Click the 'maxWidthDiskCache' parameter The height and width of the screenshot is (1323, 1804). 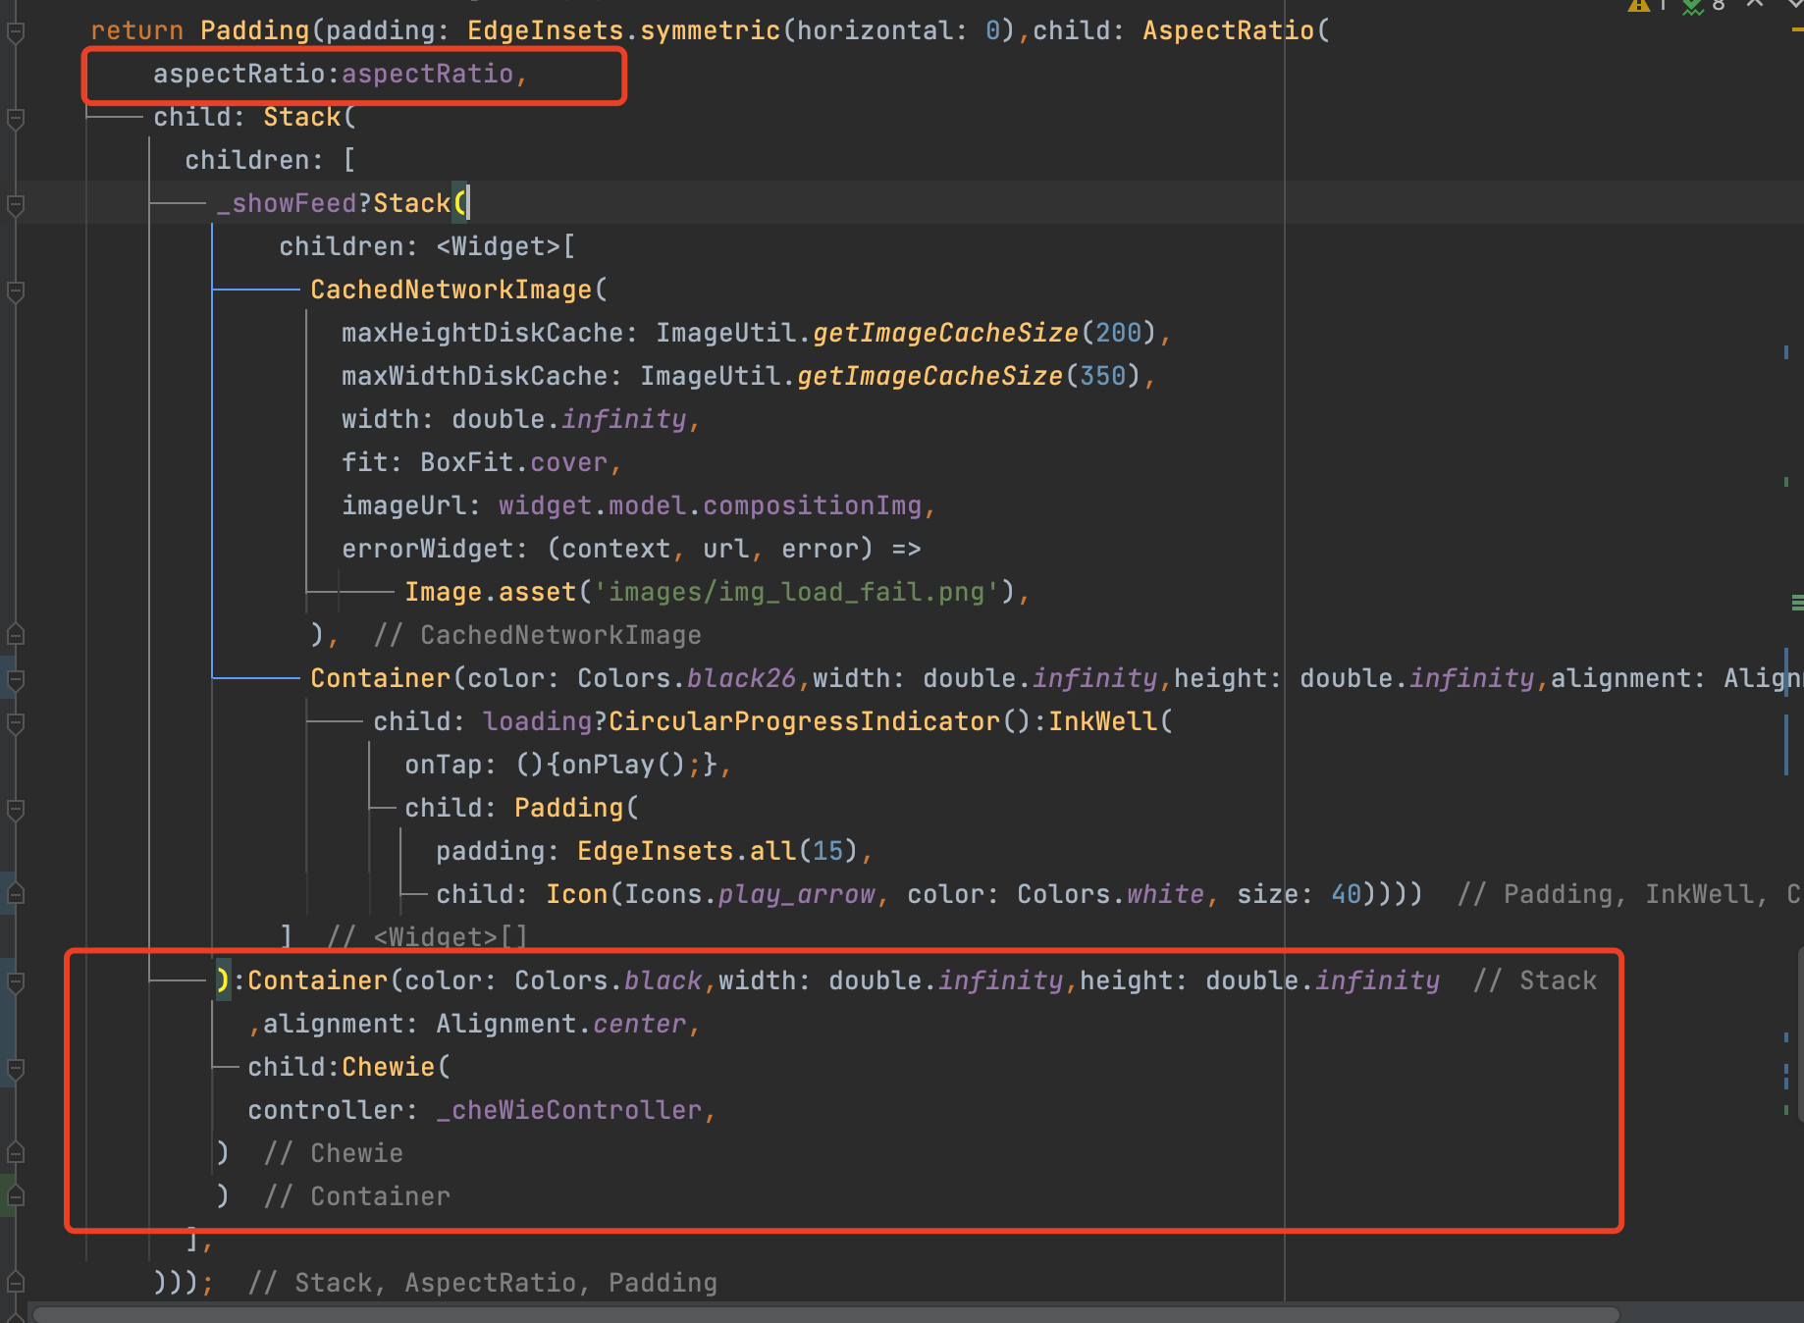[x=474, y=377]
